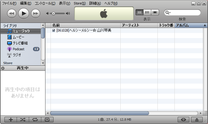This screenshot has height=124, width=208.
Task: Select テレビ番組 in the library
Action: tap(21, 43)
